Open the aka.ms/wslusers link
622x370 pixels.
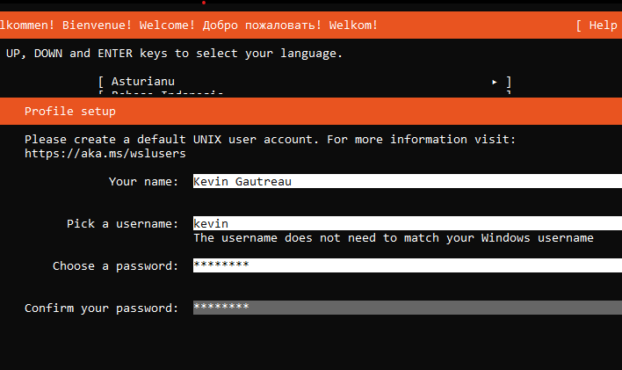(105, 154)
